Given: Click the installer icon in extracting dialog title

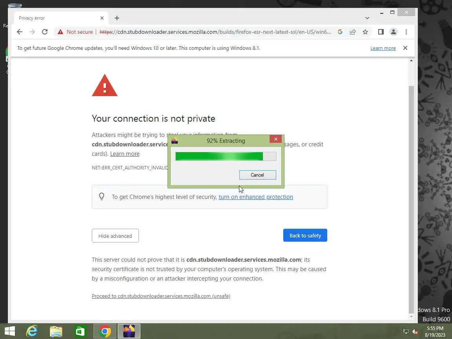Looking at the screenshot, I should (174, 141).
